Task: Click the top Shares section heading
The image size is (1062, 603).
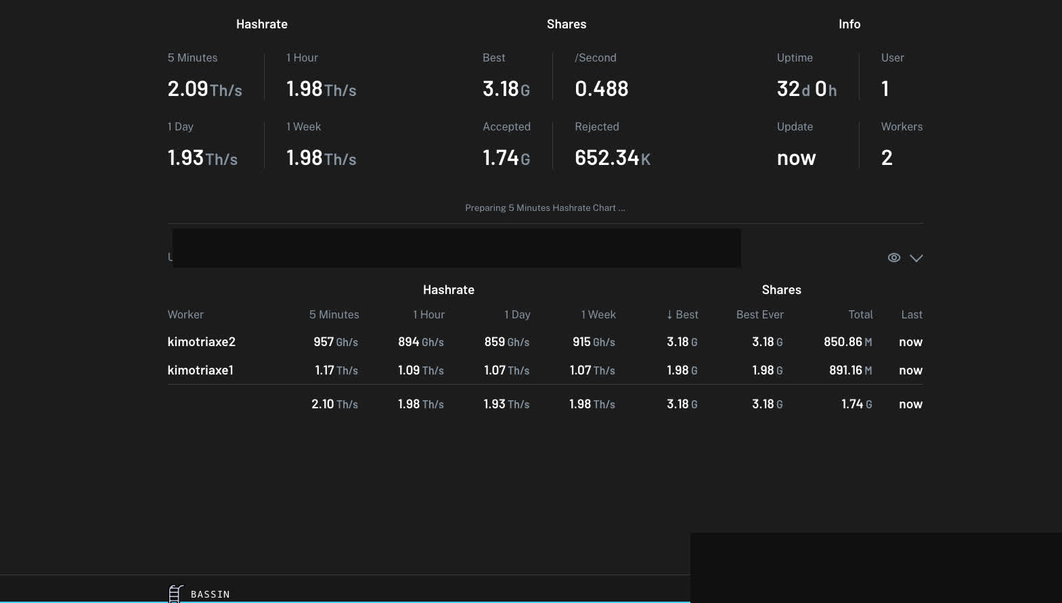Action: pos(567,24)
